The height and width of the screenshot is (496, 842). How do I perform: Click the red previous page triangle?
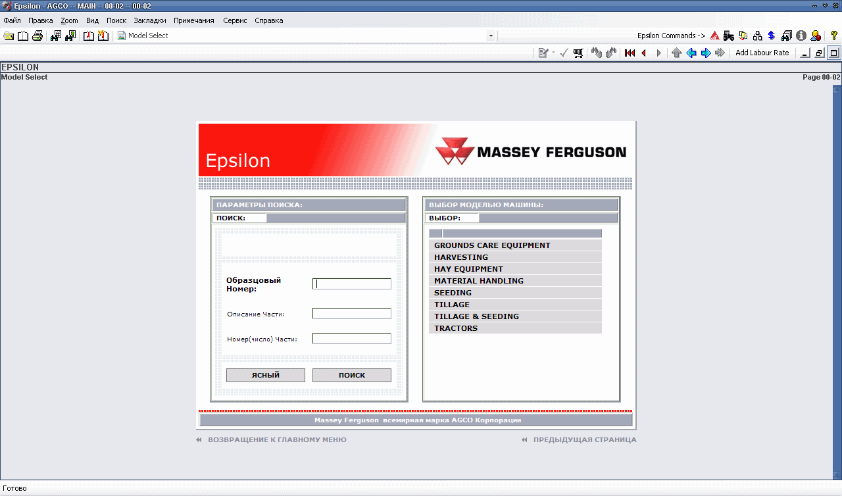644,53
